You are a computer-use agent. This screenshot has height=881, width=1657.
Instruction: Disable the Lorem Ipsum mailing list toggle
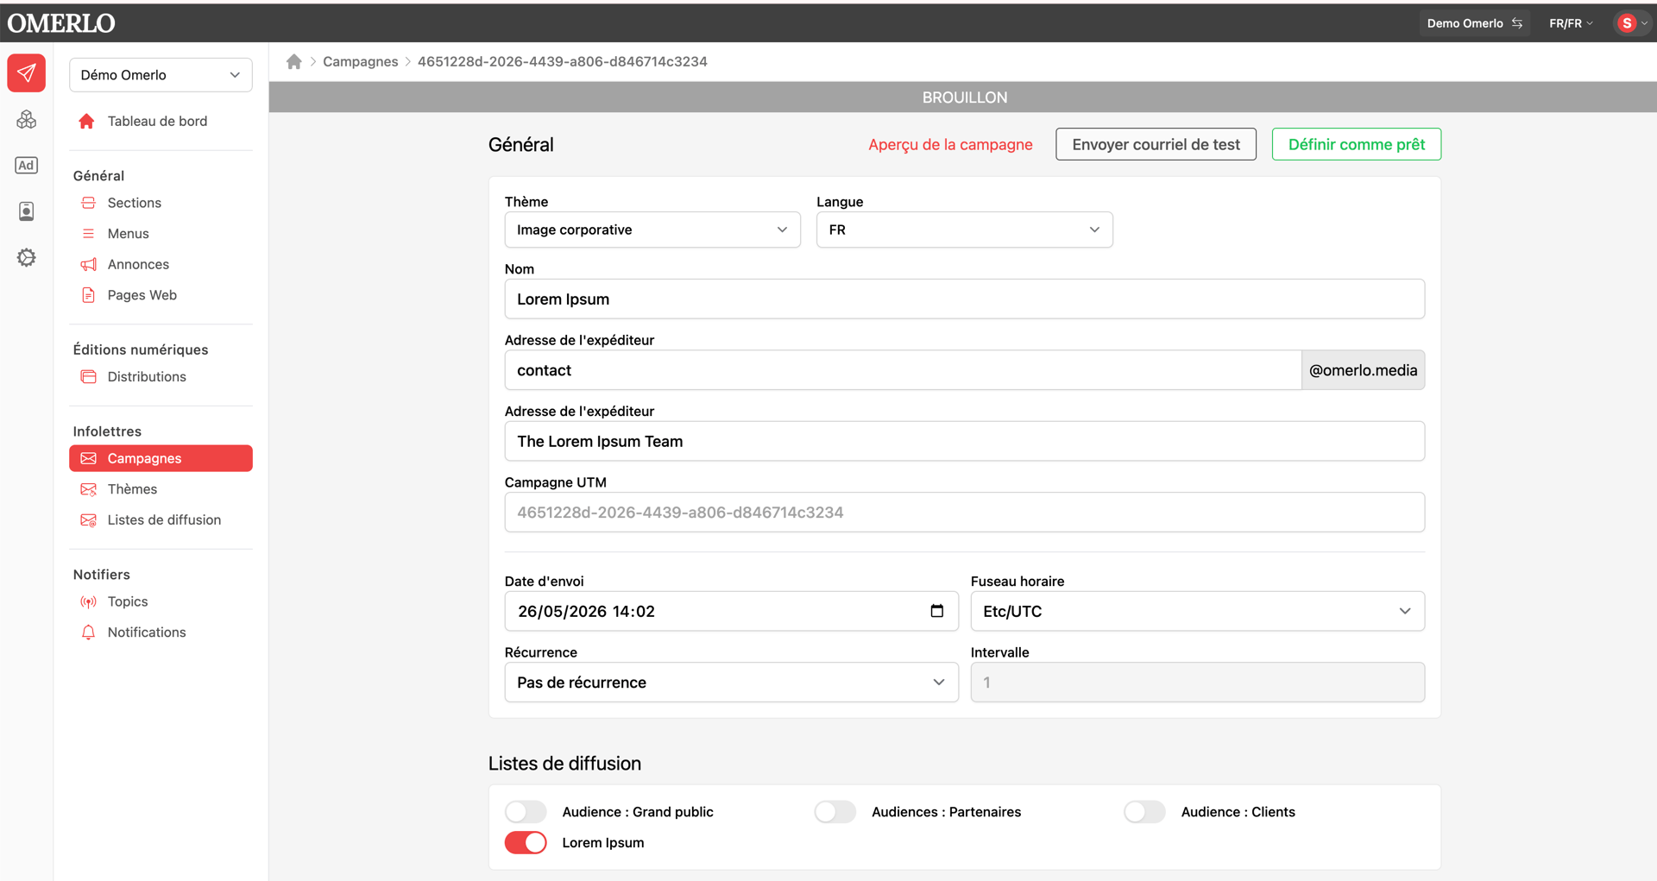click(526, 842)
